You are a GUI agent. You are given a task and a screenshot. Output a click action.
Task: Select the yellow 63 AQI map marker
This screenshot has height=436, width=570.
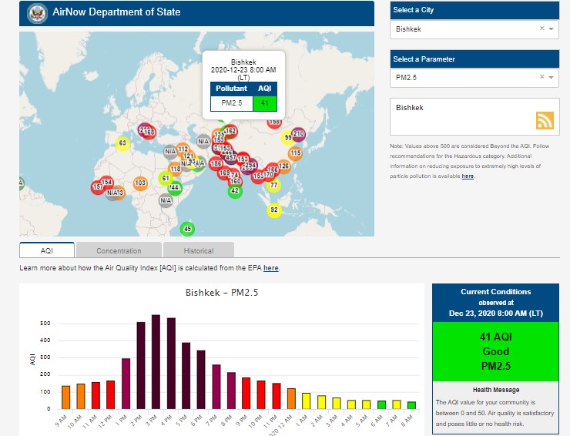(x=122, y=143)
